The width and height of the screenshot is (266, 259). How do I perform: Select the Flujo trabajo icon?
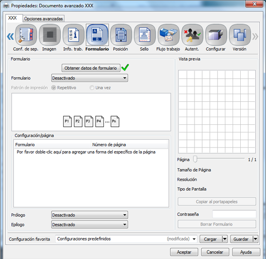(x=169, y=35)
